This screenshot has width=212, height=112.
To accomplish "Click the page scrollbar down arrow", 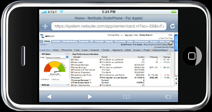I will coord(176,84).
